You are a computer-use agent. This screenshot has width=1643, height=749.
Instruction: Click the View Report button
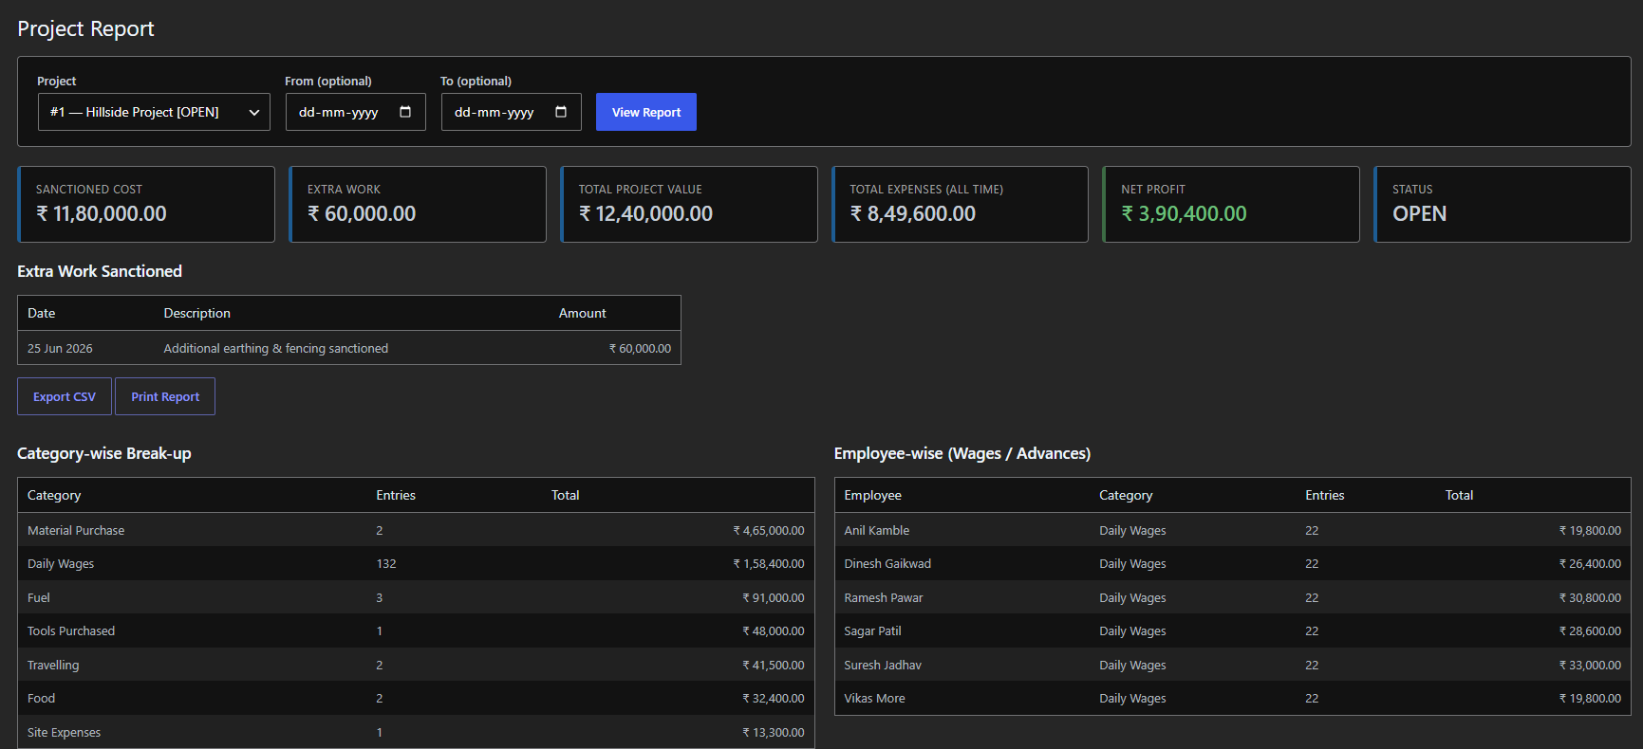pos(646,112)
